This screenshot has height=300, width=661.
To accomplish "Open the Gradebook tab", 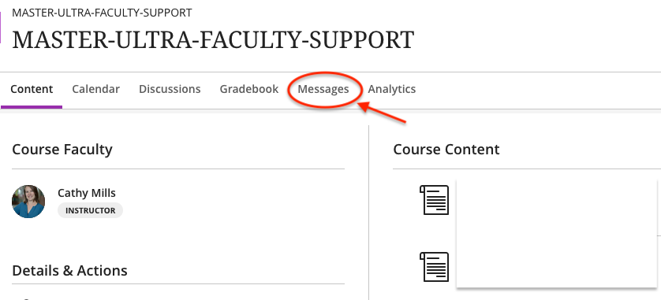I will [248, 89].
